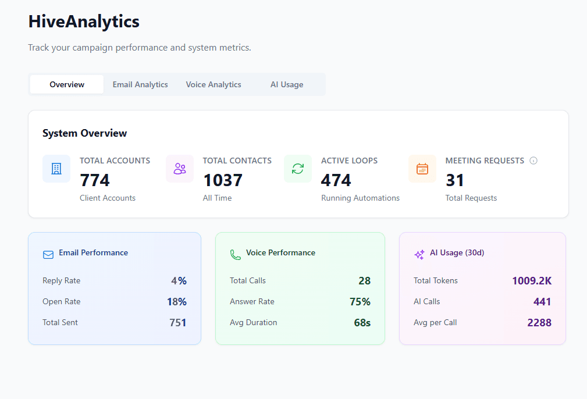
Task: Click the HiveAnalytics heading
Action: tap(83, 22)
